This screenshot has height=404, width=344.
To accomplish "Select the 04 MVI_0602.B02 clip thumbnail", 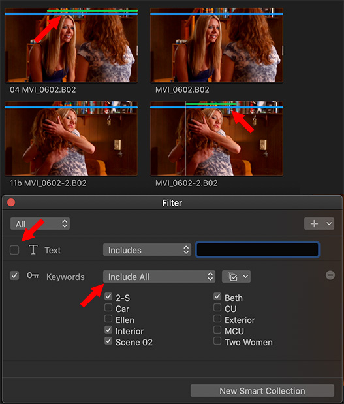I will click(71, 45).
